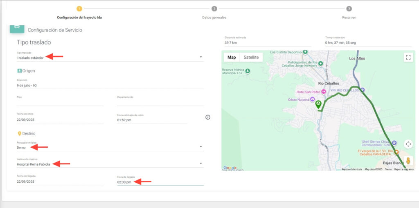
Task: Click the info icon beside pickup time
Action: pos(208,117)
